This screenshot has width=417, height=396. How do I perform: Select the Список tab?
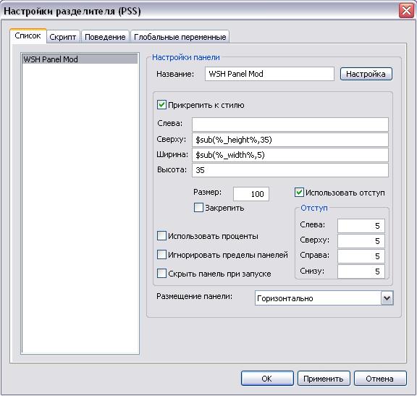(28, 35)
